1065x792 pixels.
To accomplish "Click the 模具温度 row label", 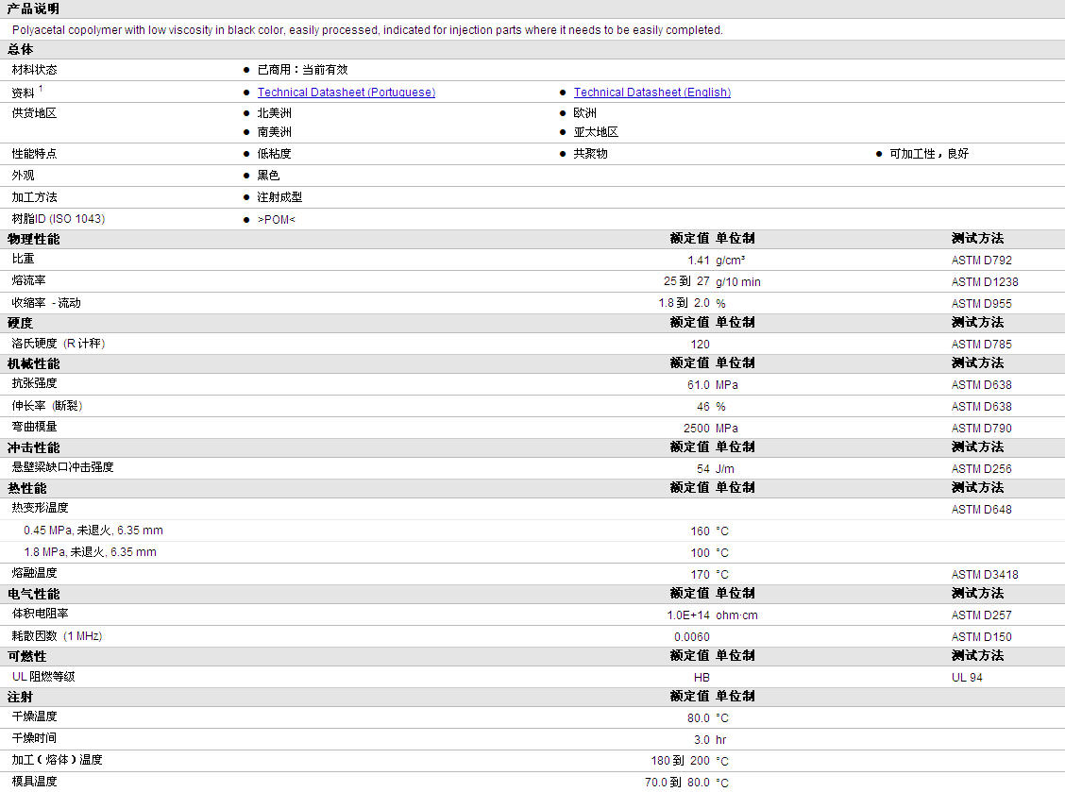I will pyautogui.click(x=35, y=782).
